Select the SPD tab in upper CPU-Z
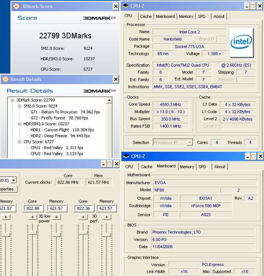The height and width of the screenshot is (276, 264). click(x=201, y=16)
